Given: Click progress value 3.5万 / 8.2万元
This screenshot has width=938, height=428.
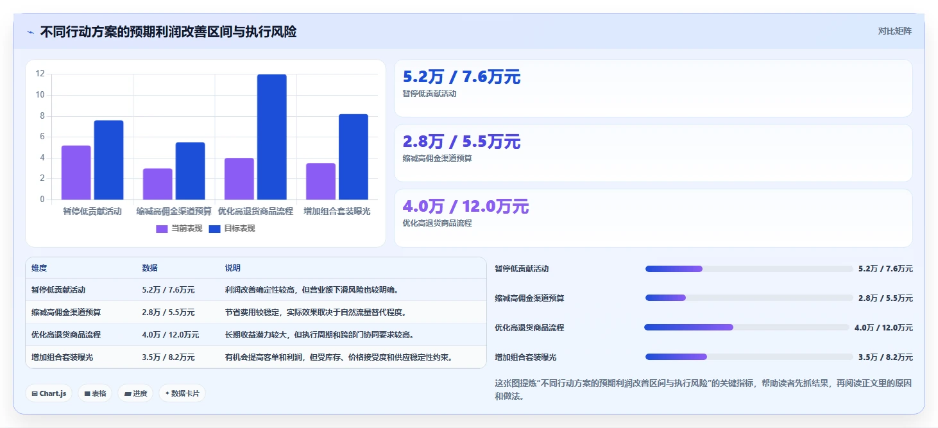Looking at the screenshot, I should point(885,357).
